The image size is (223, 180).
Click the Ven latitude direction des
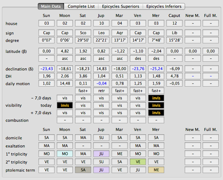pos(138,58)
